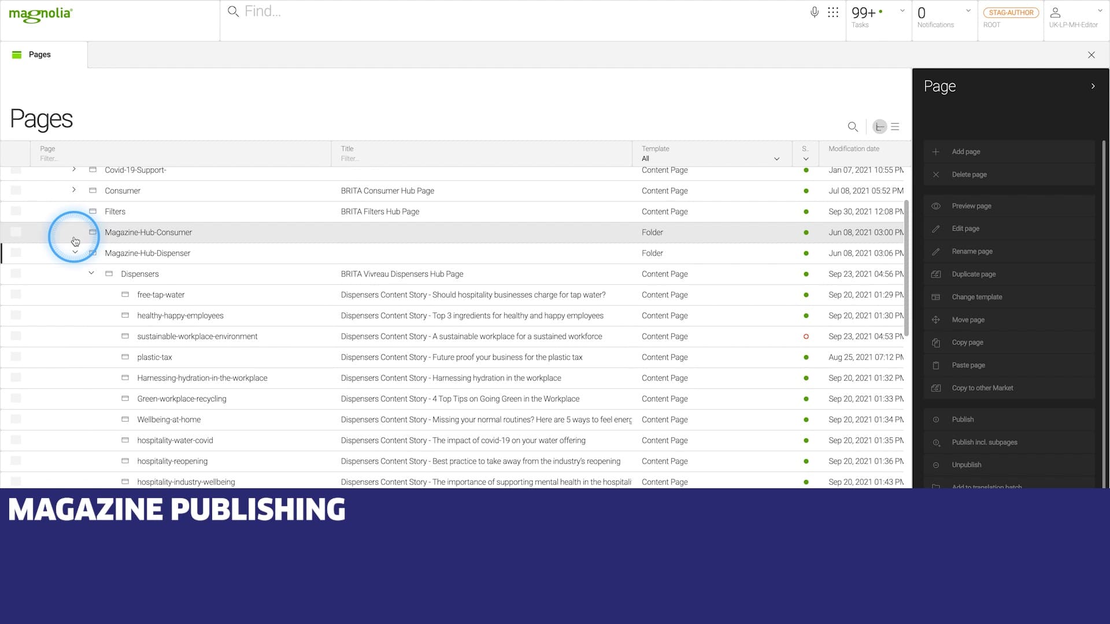Click the action panel vertical scrollbar
The image size is (1110, 624).
pos(1103,314)
